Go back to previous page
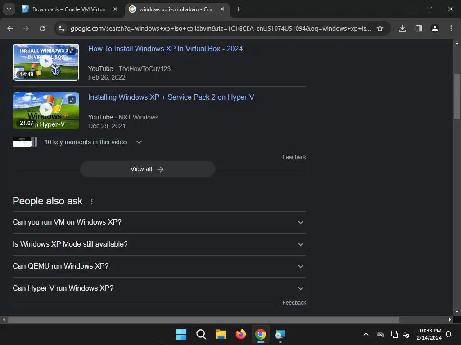The image size is (461, 345). (x=10, y=28)
